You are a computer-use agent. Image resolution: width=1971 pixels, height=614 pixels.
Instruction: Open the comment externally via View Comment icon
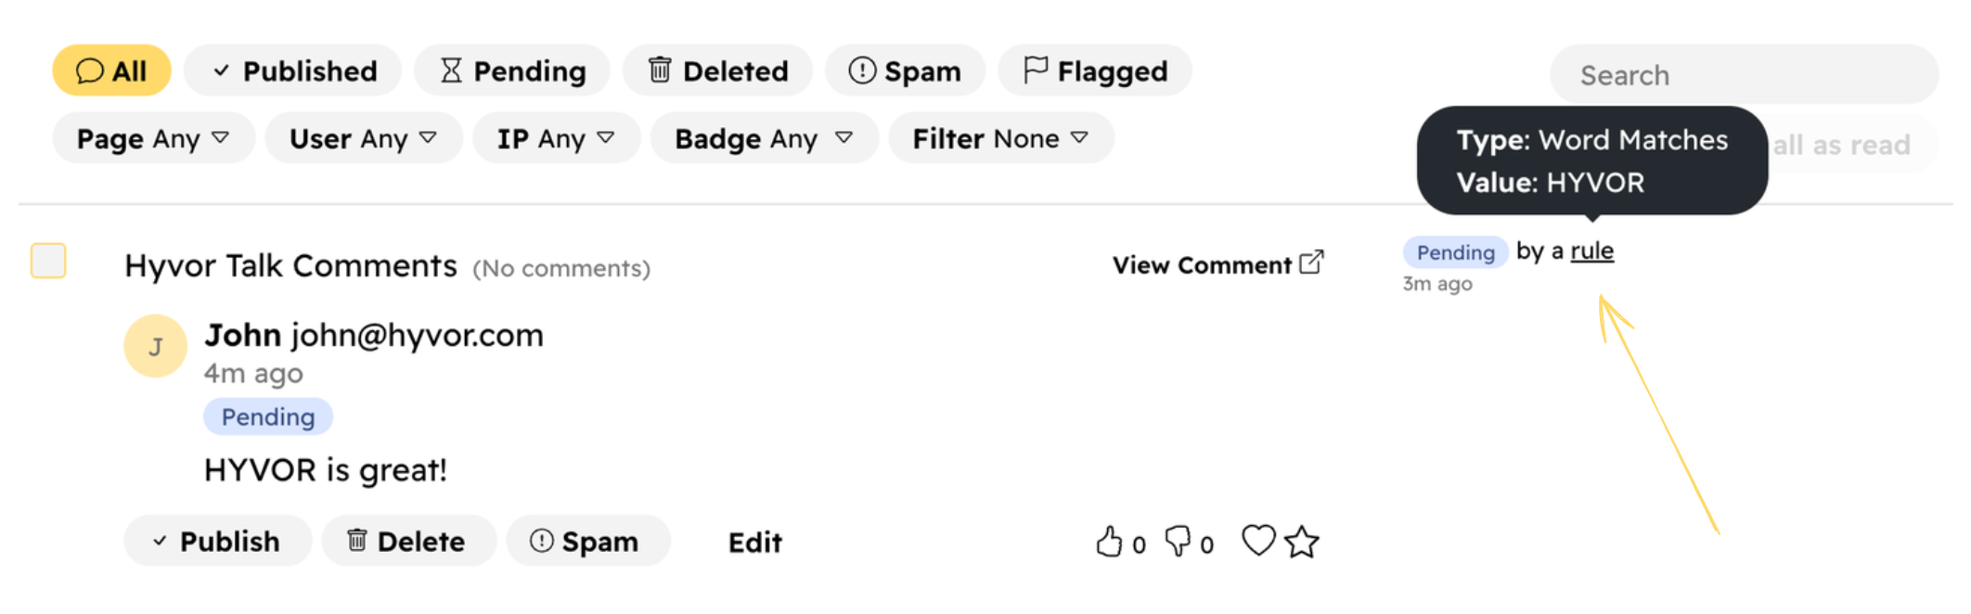pos(1311,262)
